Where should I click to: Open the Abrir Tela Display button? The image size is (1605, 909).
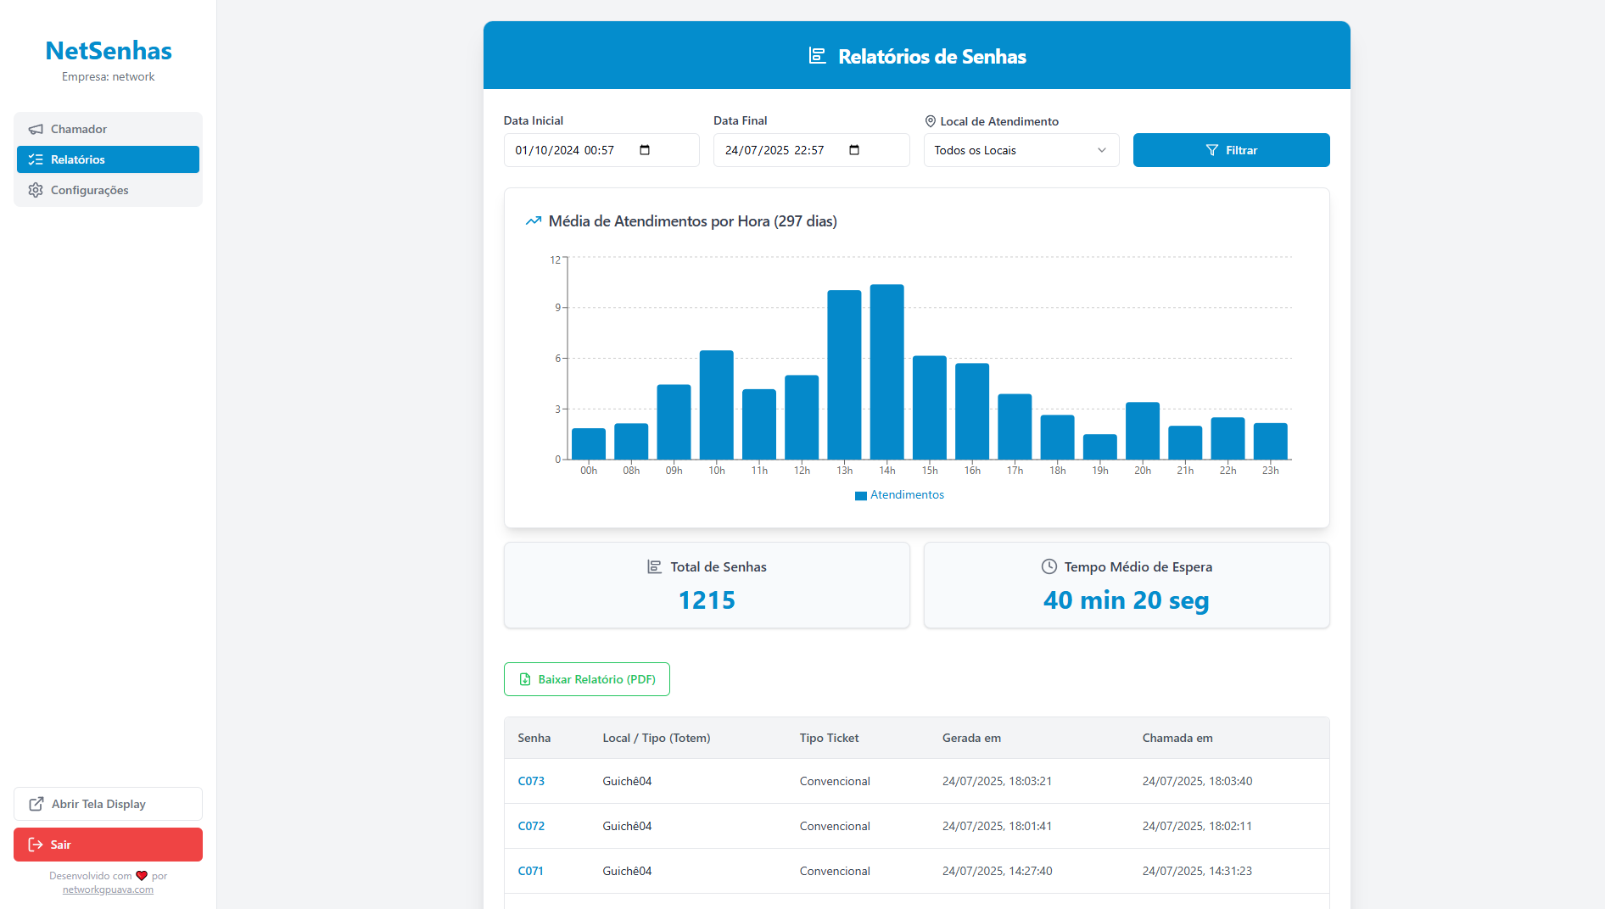tap(108, 804)
